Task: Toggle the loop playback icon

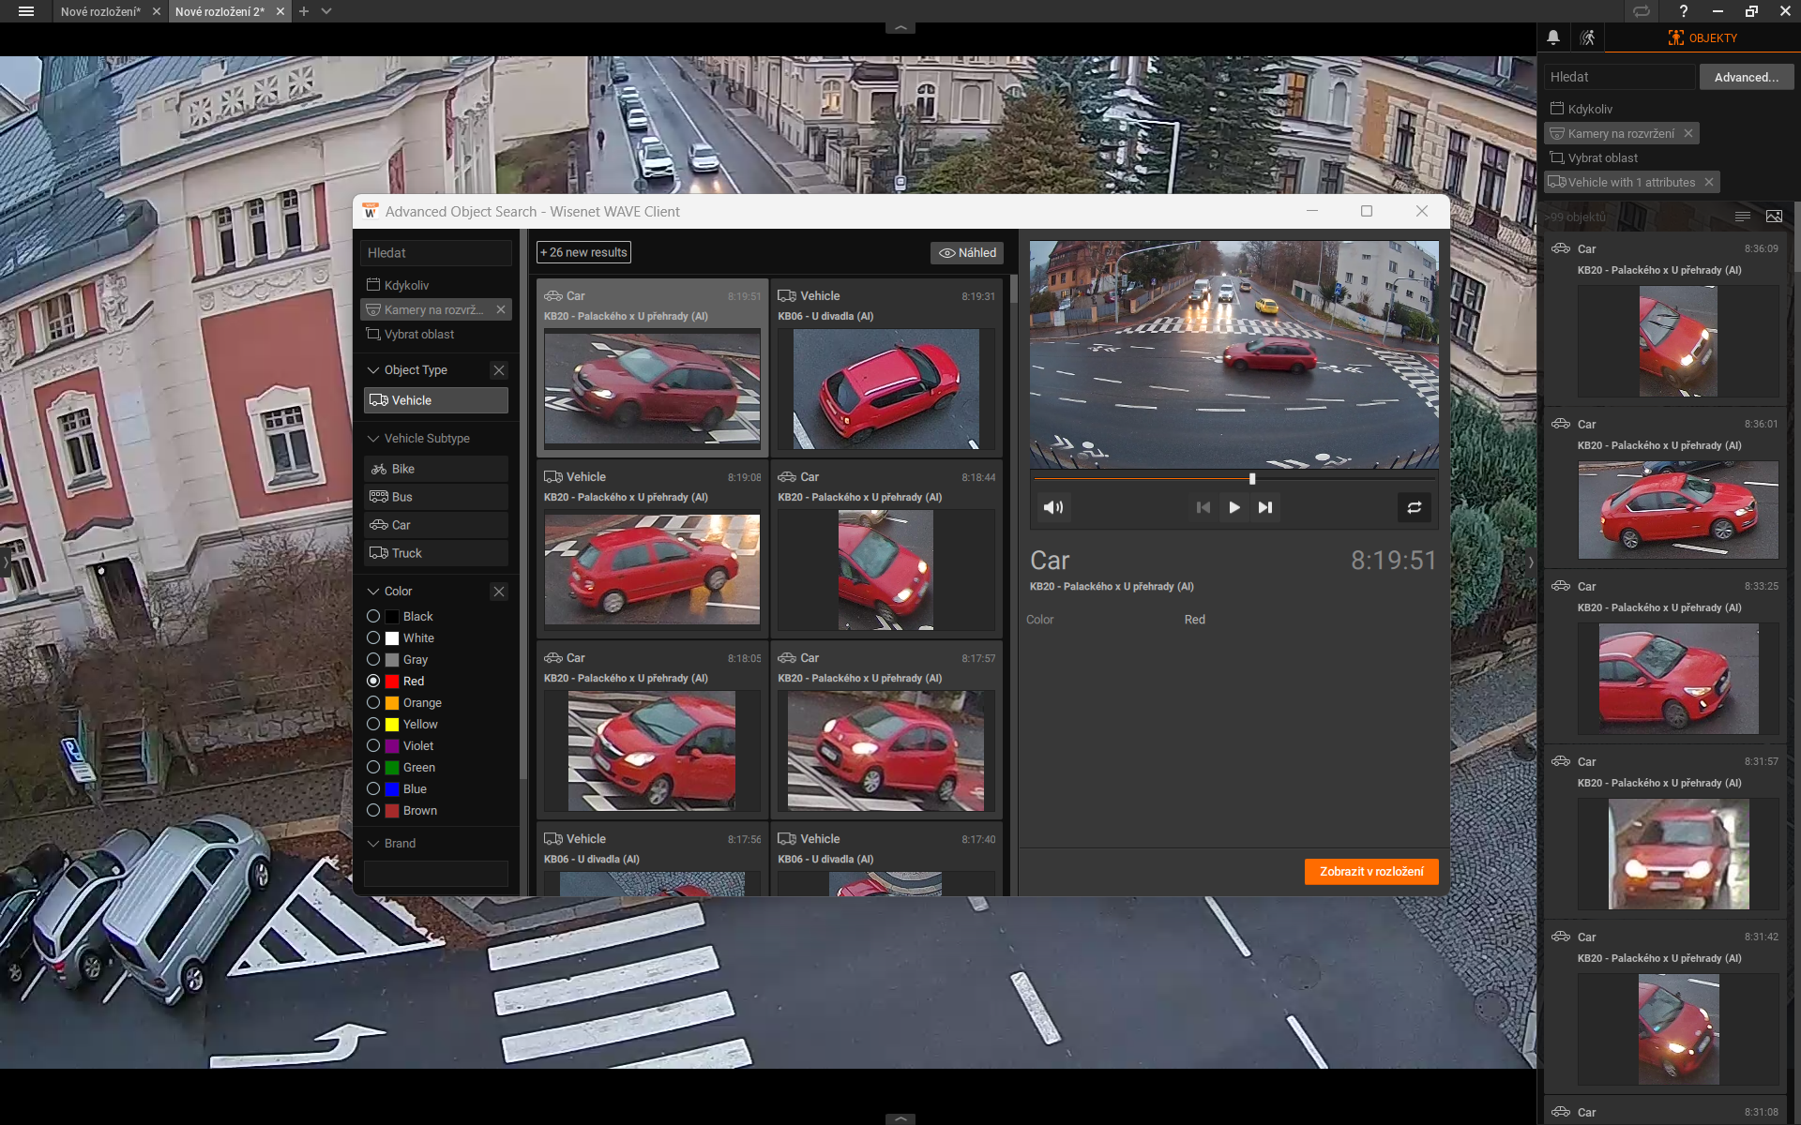Action: (1414, 507)
